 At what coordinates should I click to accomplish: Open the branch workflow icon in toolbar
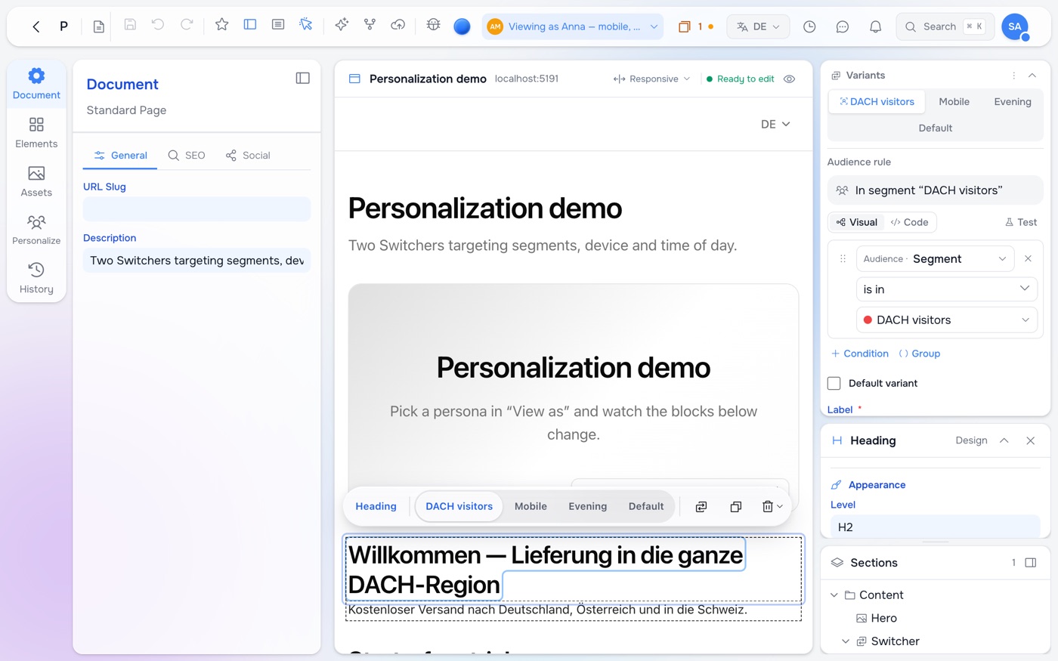tap(370, 25)
